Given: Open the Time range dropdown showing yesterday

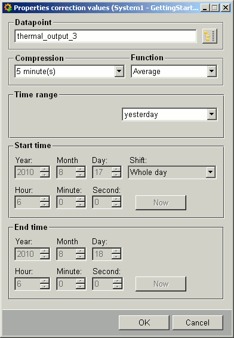Looking at the screenshot, I should pyautogui.click(x=212, y=114).
